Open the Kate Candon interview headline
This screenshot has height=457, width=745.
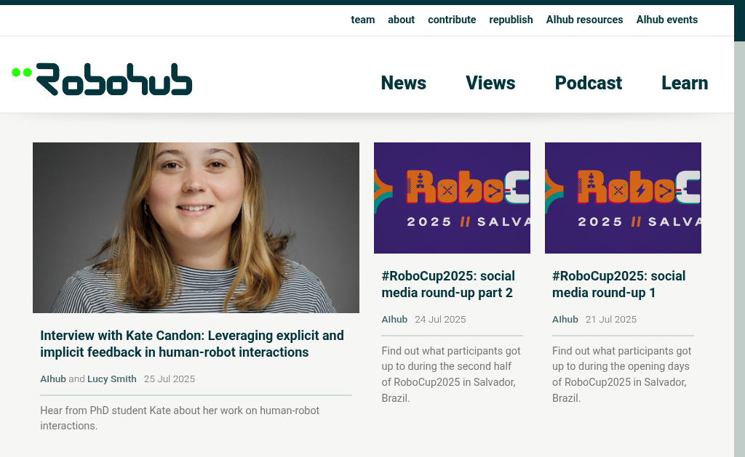[x=192, y=344]
